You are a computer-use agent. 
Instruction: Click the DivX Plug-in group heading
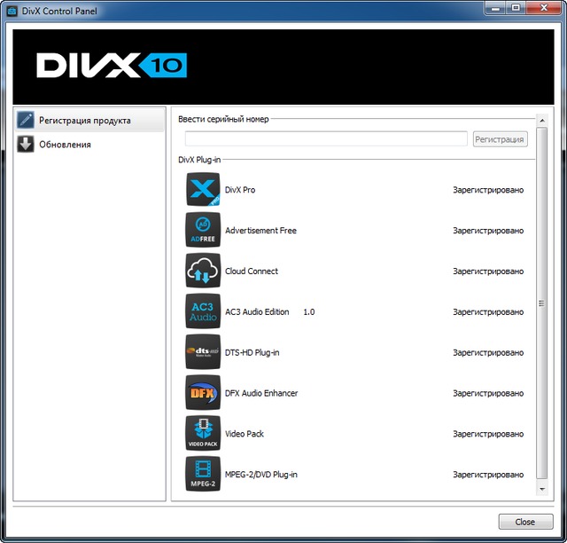pos(199,160)
